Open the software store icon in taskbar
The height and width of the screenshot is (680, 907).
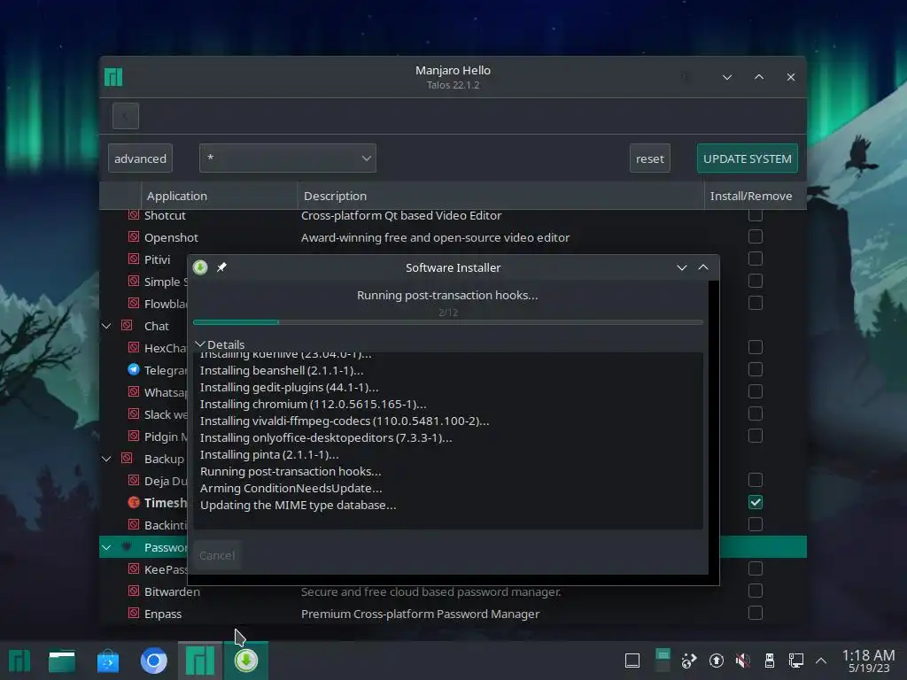[x=107, y=661]
